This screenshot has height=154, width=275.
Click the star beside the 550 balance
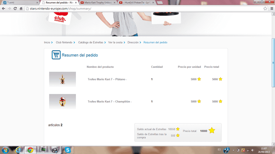pos(178,135)
